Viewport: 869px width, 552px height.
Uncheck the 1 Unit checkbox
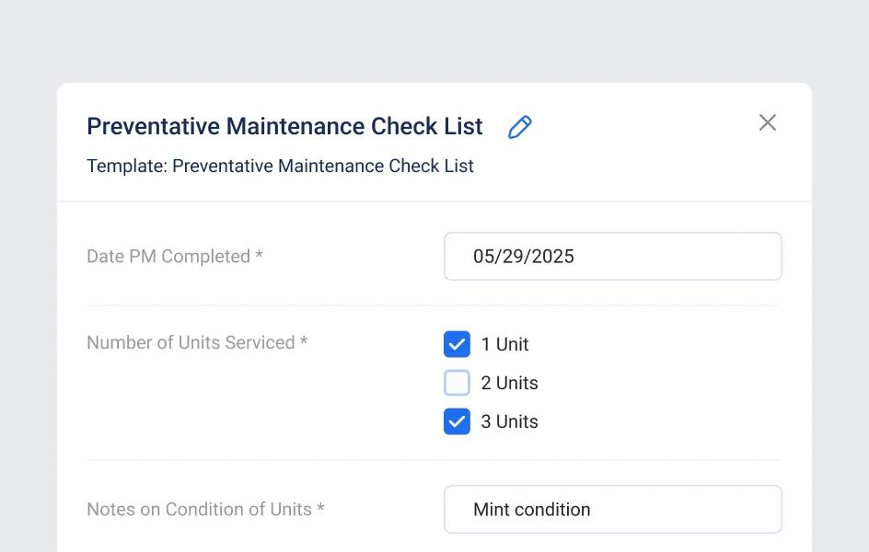457,344
